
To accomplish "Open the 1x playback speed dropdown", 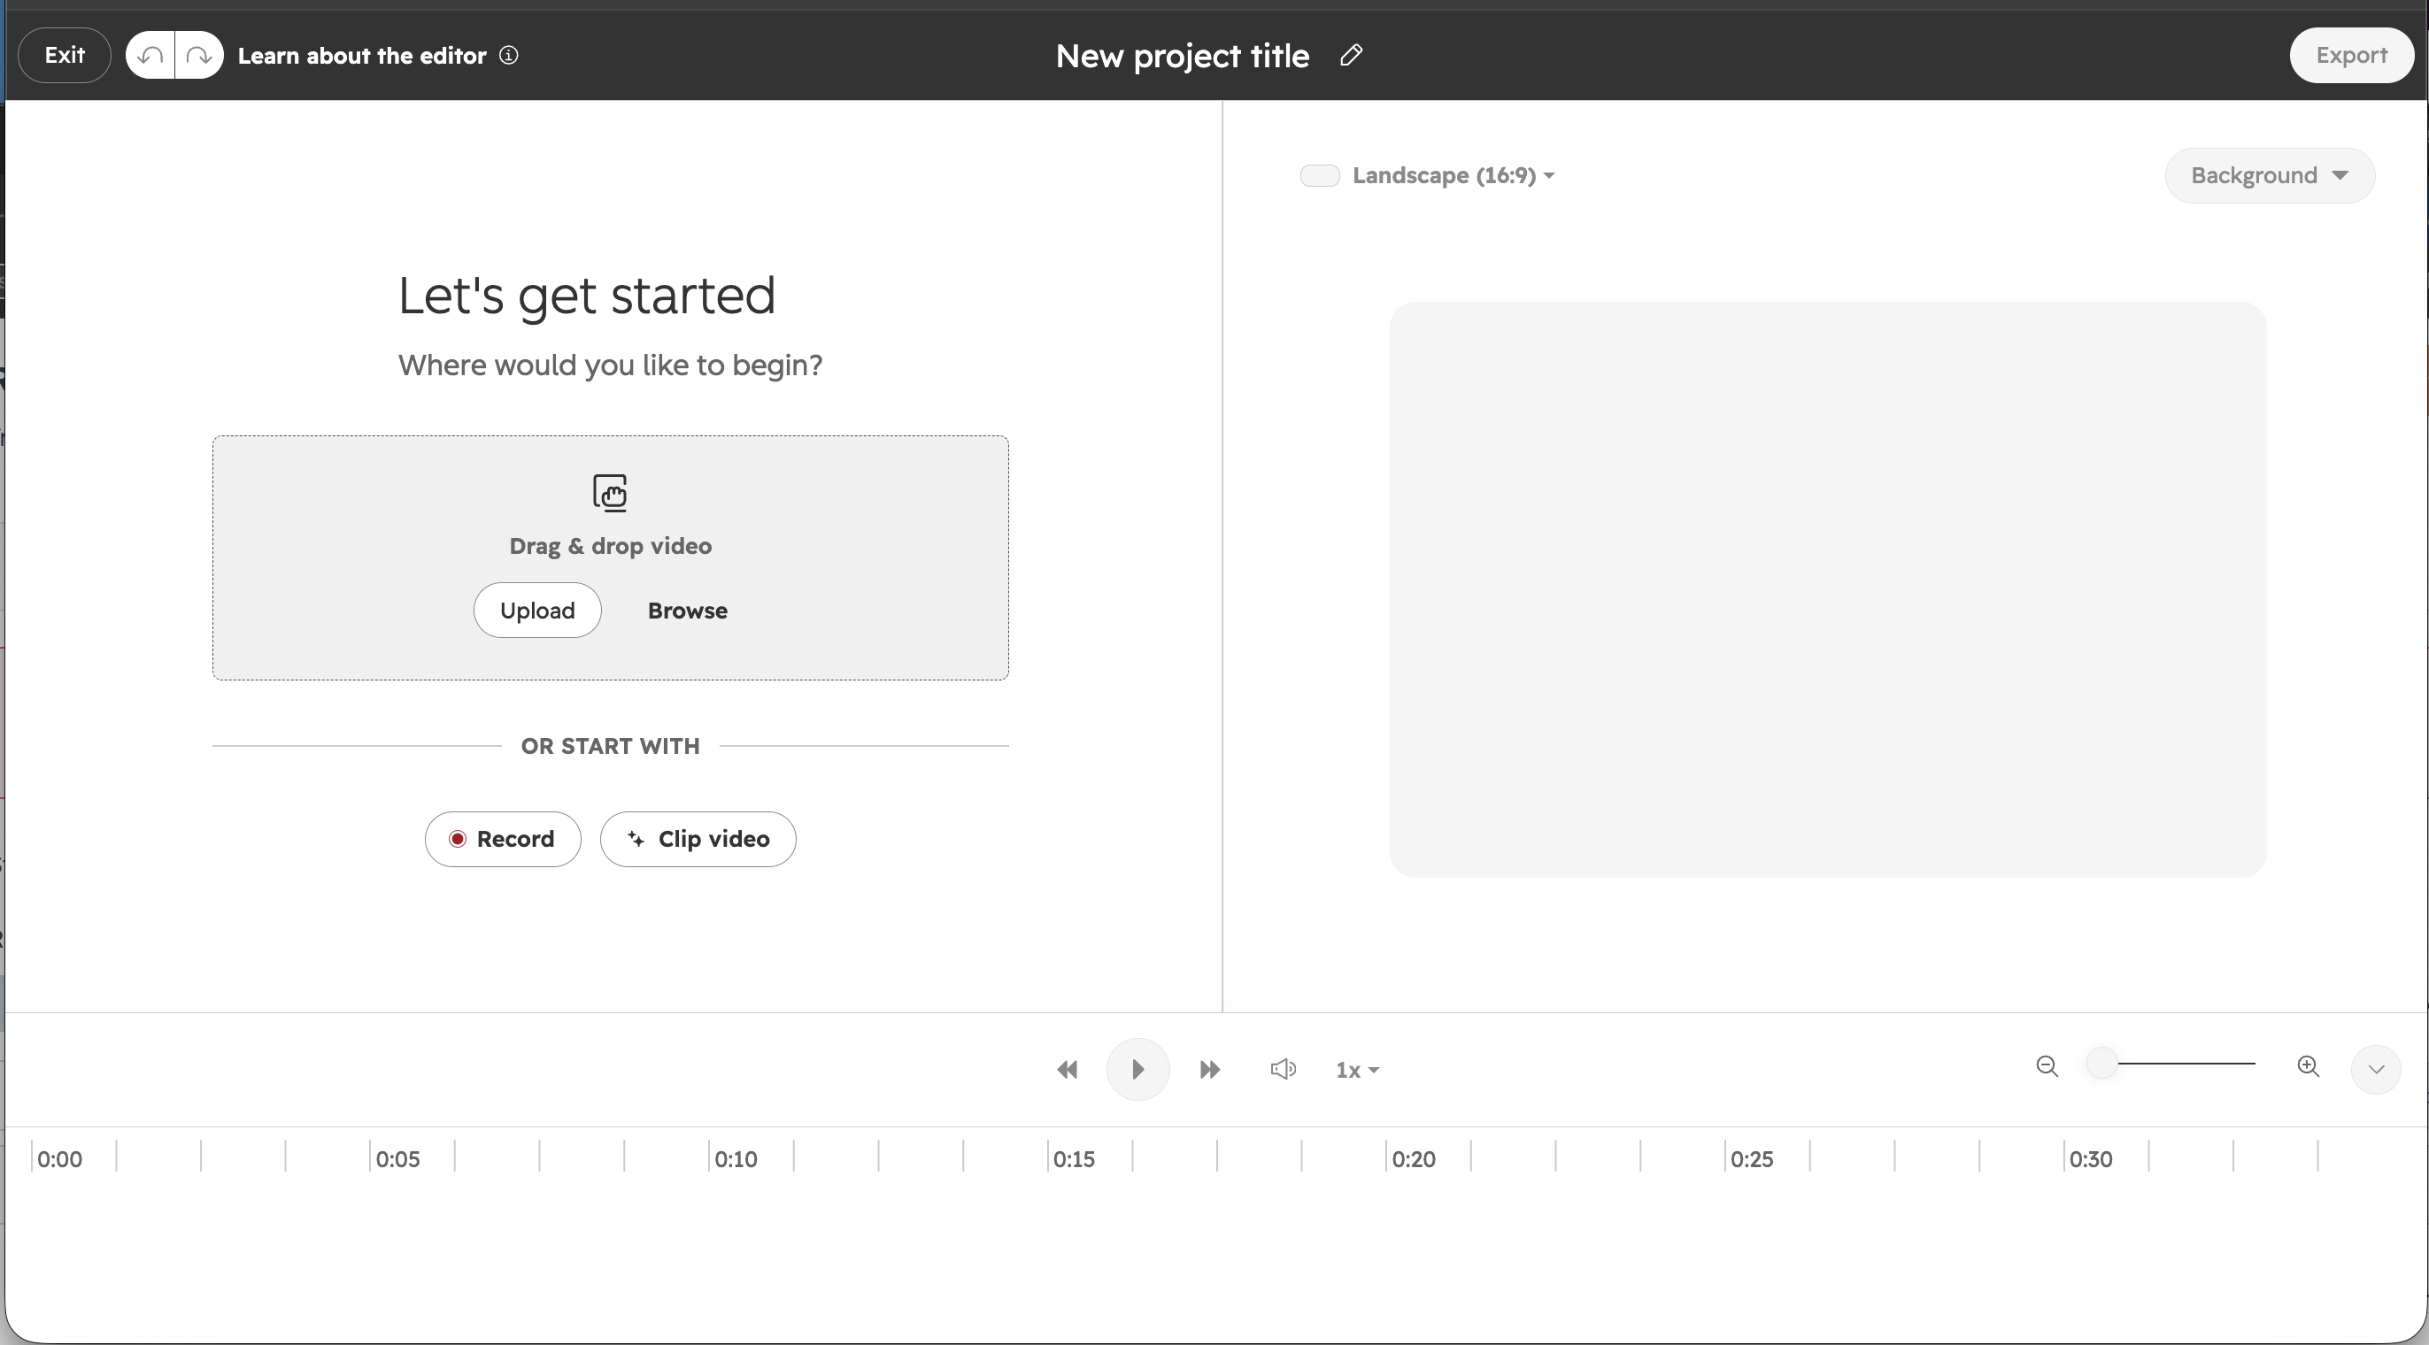I will (1358, 1071).
